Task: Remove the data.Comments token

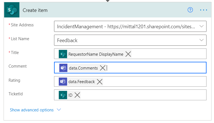Action: (x=103, y=68)
